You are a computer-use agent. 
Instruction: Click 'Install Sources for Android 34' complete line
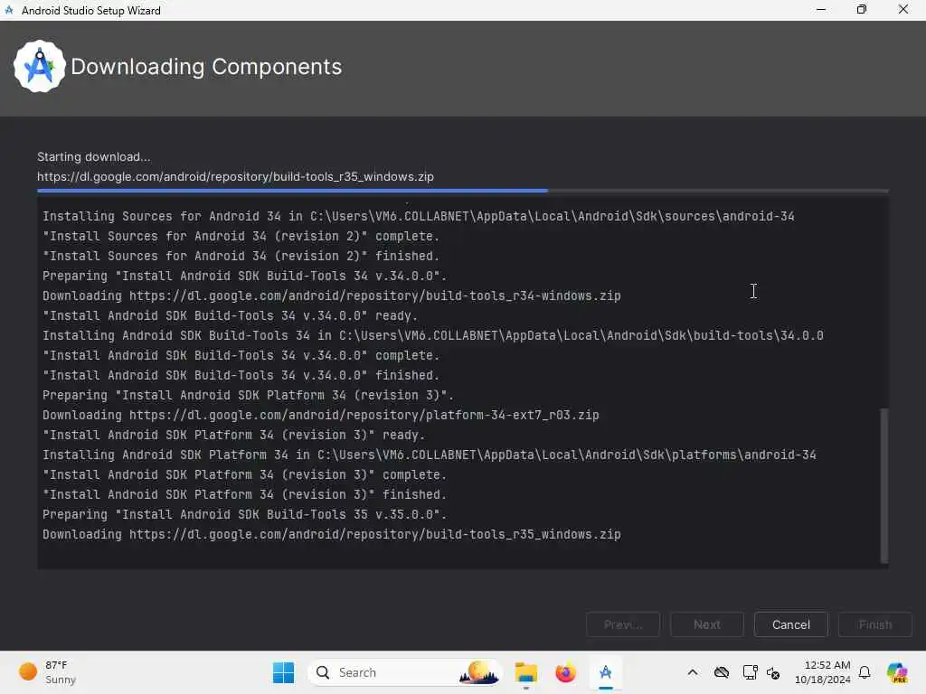[x=241, y=236]
